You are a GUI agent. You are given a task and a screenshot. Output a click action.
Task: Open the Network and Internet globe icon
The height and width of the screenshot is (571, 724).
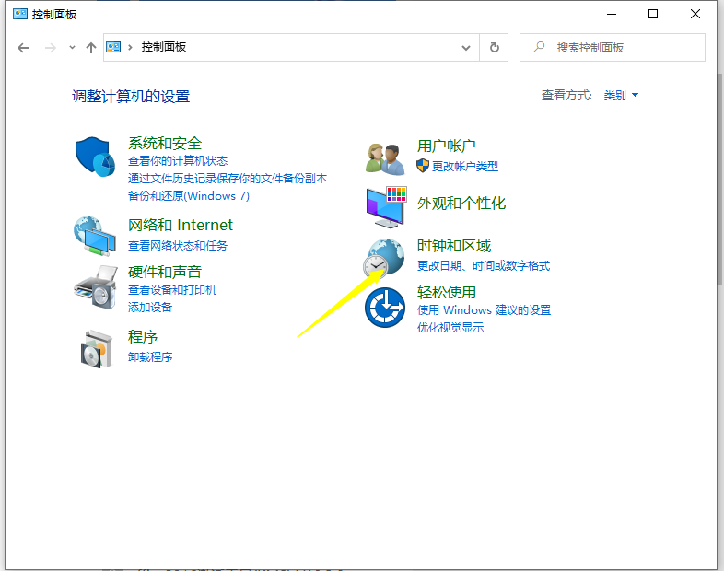coord(96,235)
